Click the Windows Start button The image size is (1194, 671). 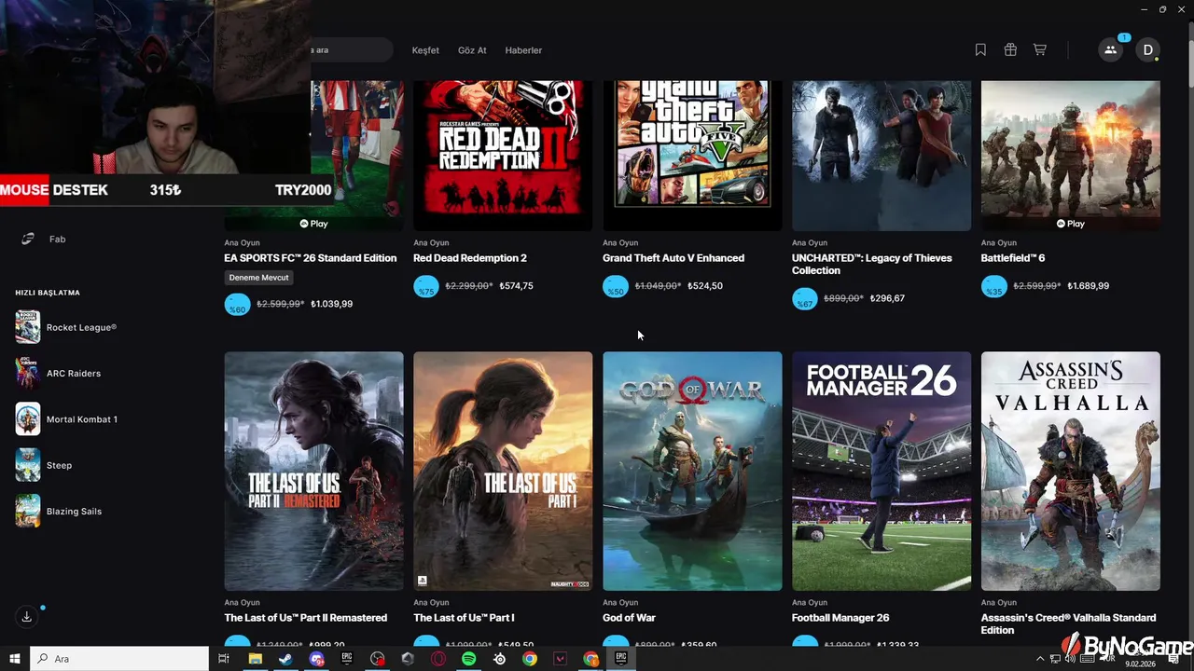pos(15,659)
